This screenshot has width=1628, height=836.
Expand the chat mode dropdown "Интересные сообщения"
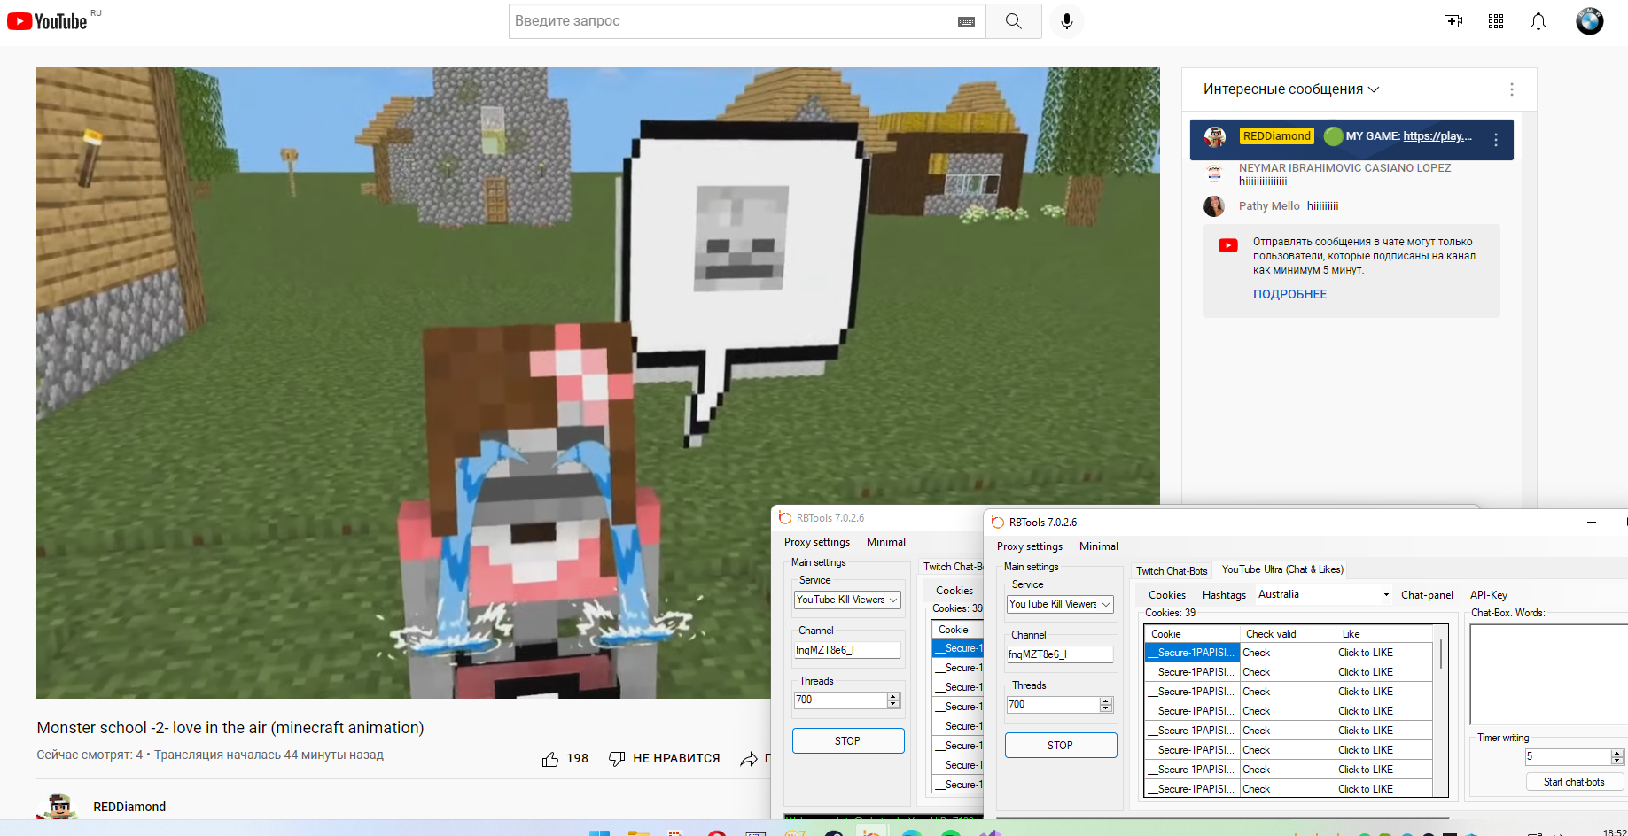(1290, 89)
